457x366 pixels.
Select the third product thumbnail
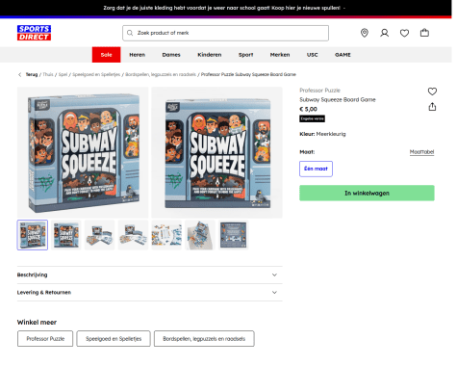[x=99, y=235]
